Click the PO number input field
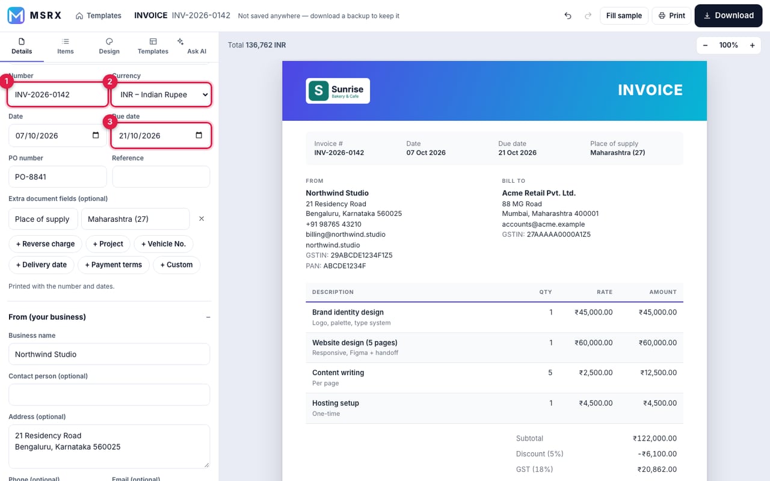Viewport: 770px width, 481px height. (x=58, y=177)
